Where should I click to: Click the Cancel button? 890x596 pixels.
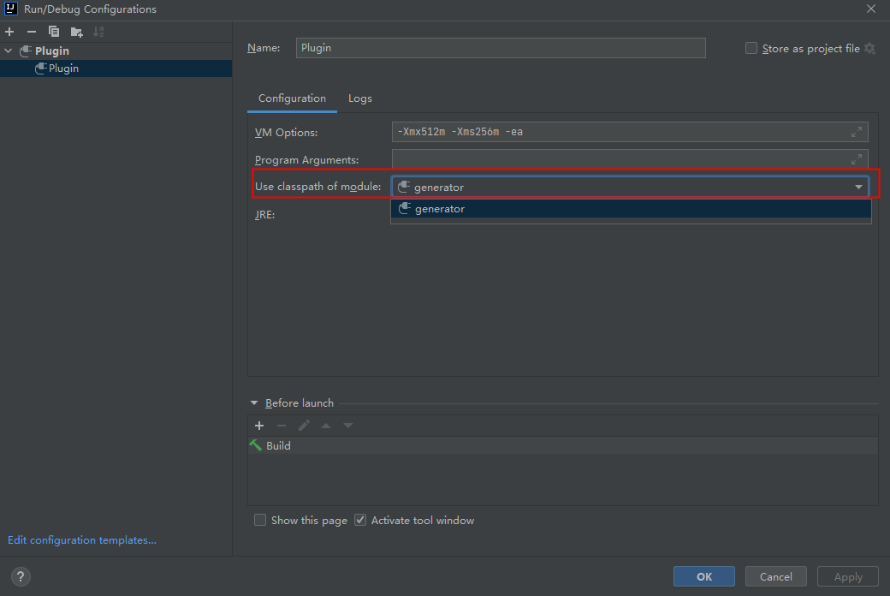coord(776,576)
